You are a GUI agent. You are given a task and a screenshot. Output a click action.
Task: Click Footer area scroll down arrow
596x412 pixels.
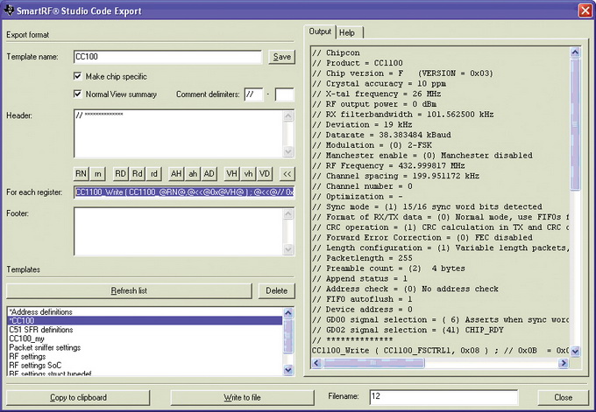click(288, 249)
